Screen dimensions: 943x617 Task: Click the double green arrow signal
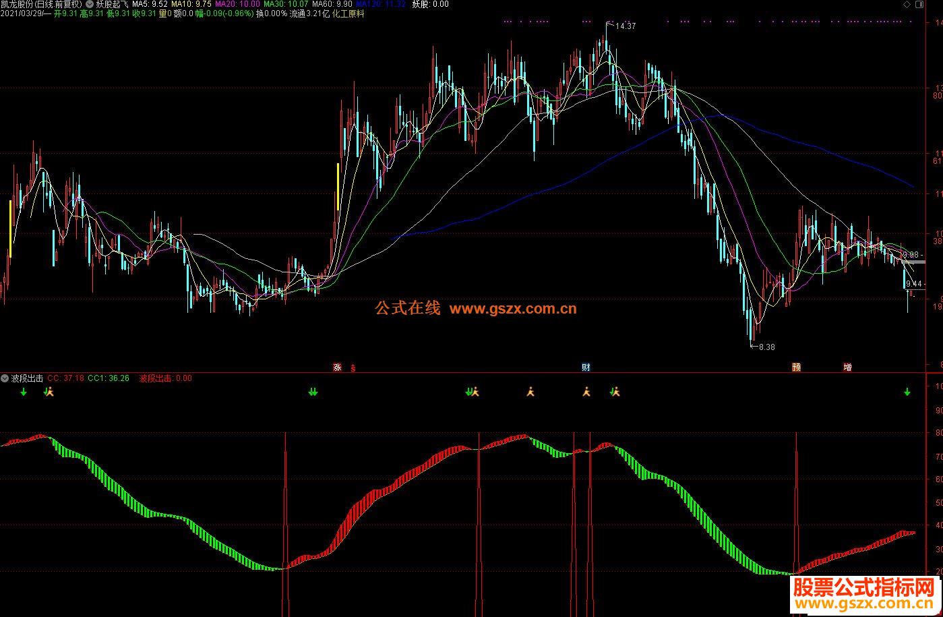pos(313,392)
